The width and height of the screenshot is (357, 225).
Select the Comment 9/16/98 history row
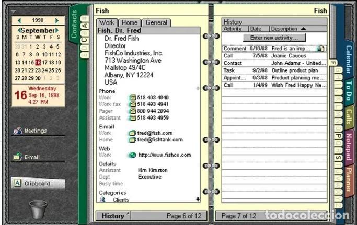tap(274, 49)
